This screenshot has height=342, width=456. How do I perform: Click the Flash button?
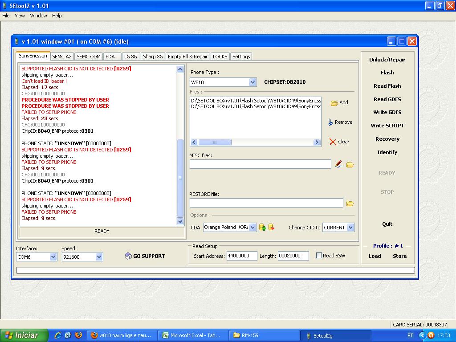coord(387,73)
